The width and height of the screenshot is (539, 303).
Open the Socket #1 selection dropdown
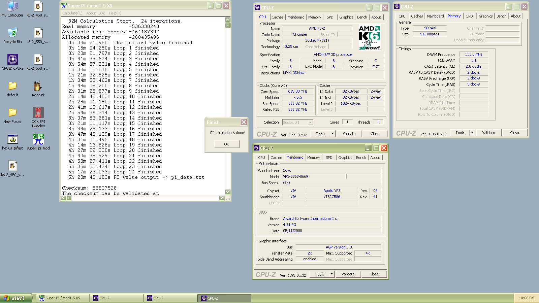pos(310,122)
